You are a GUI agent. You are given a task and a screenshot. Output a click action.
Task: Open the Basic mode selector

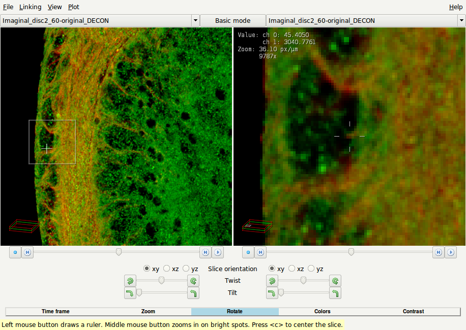pyautogui.click(x=232, y=20)
